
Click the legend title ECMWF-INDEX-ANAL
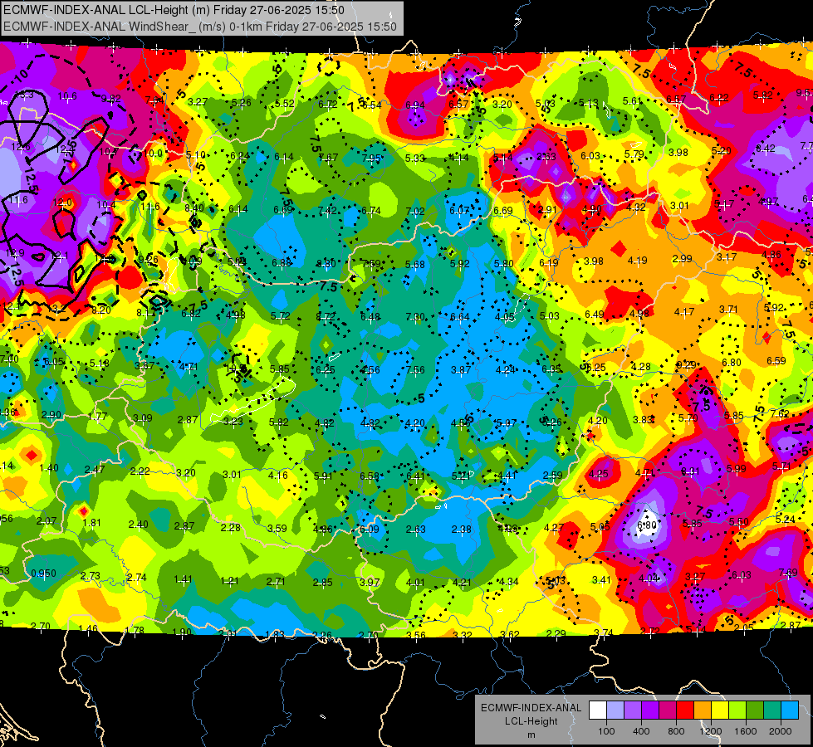pyautogui.click(x=531, y=708)
